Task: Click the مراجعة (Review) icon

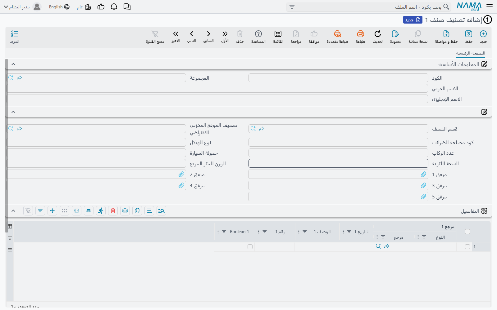Action: click(296, 34)
